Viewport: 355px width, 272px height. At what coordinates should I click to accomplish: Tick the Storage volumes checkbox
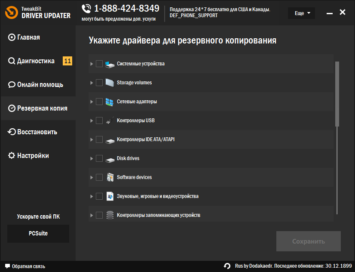coord(99,83)
